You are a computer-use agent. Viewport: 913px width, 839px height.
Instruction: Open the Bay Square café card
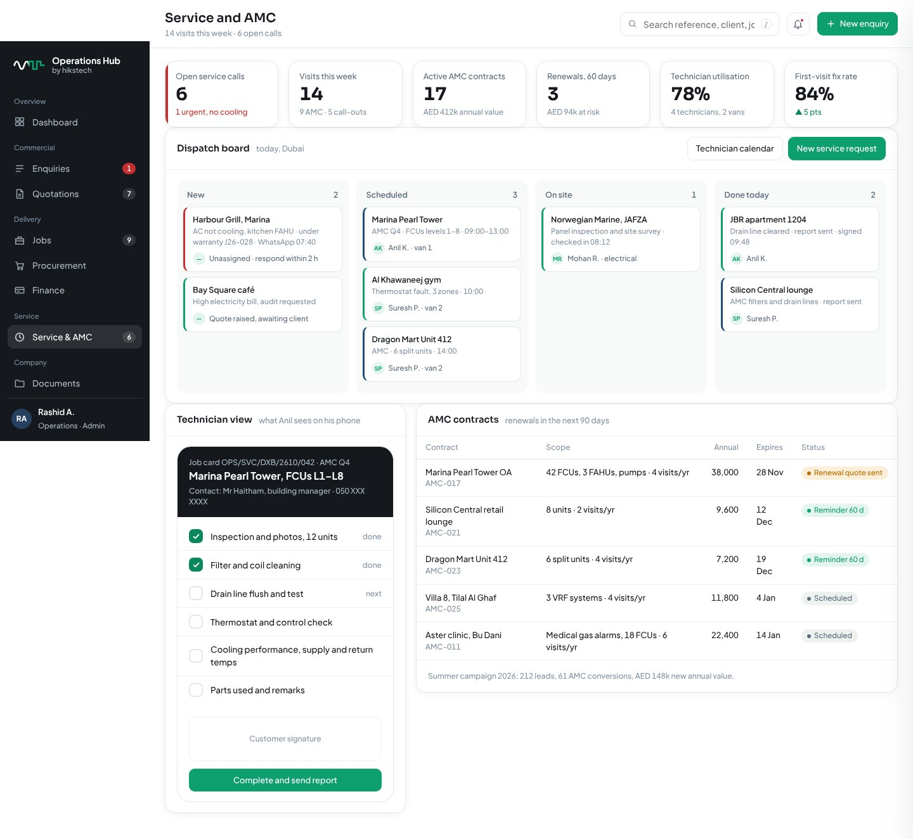pos(262,304)
